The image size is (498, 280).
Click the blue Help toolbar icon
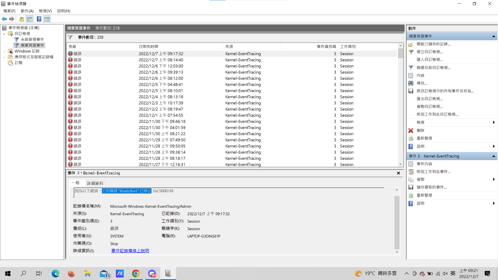(39, 19)
